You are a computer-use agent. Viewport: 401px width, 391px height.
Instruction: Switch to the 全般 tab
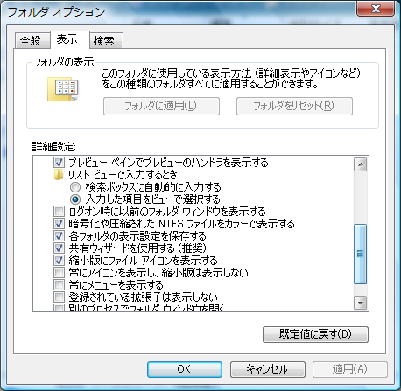pyautogui.click(x=31, y=40)
